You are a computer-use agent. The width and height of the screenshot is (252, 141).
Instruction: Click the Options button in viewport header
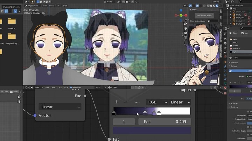217,2
